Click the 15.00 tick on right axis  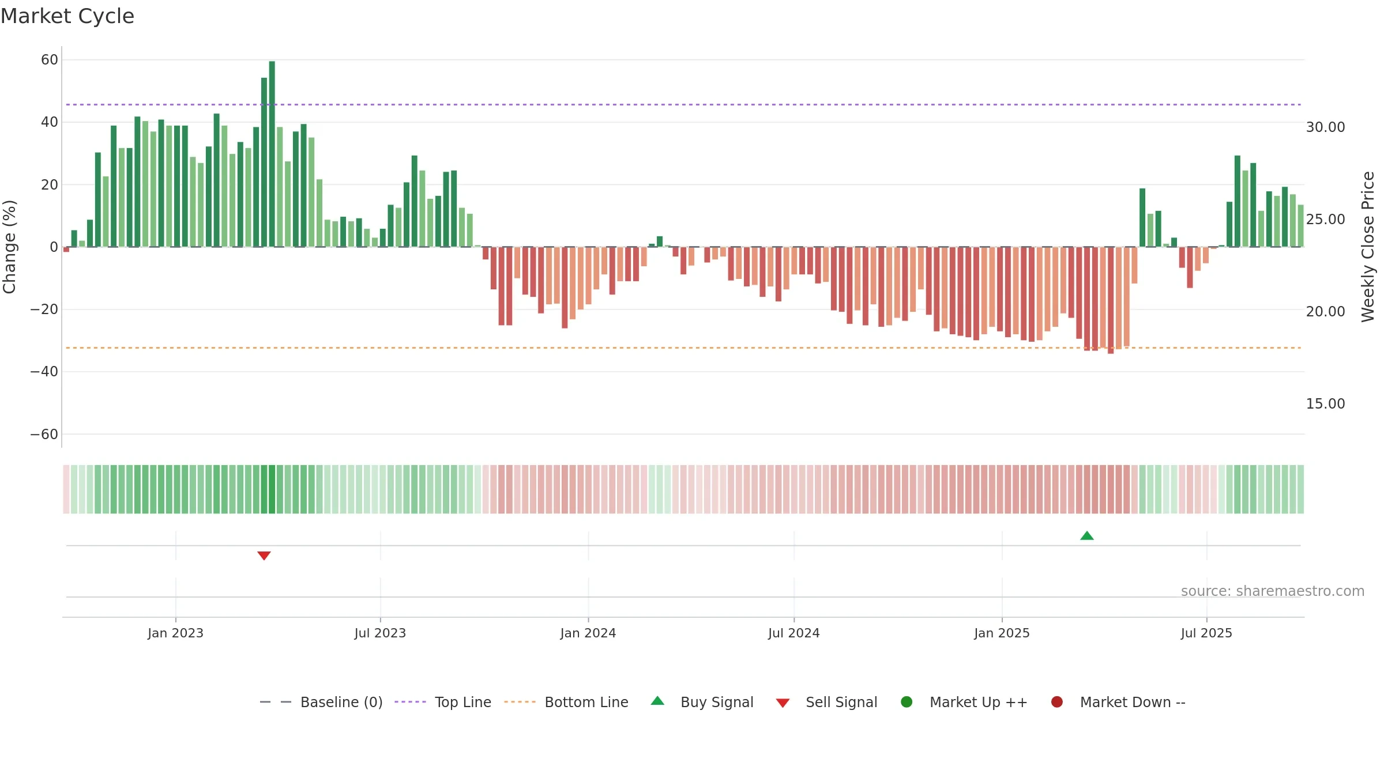(x=1325, y=403)
